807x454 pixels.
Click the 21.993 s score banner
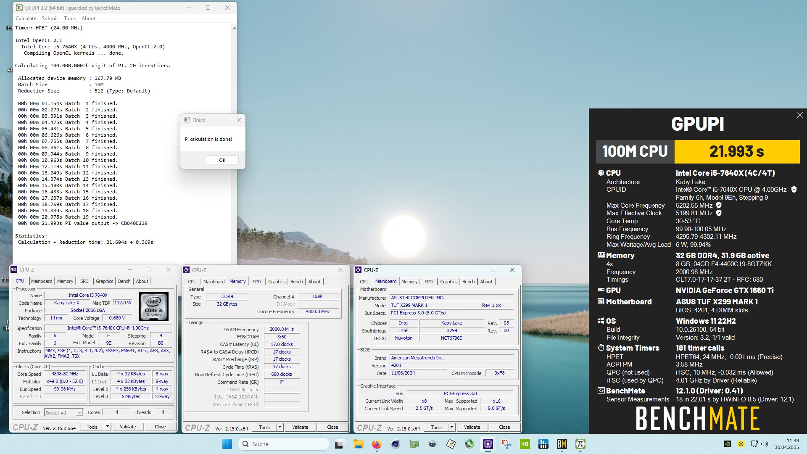737,151
